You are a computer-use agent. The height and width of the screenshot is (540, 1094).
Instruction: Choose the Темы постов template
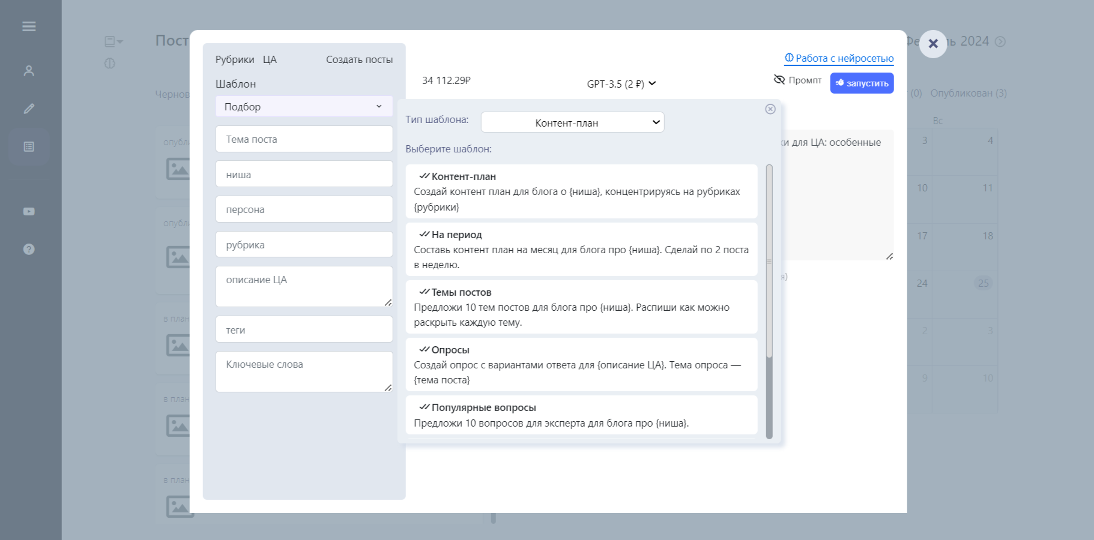click(581, 307)
